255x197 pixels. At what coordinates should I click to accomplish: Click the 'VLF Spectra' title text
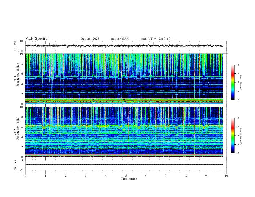pyautogui.click(x=36, y=39)
